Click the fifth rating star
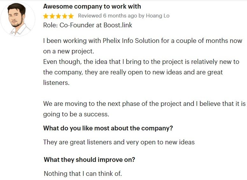Screen dimensions: 247x180 [x=71, y=16]
